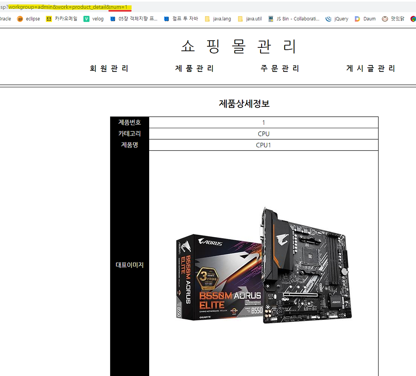The height and width of the screenshot is (376, 416).
Task: Click the B550M AORUS motherboard product image
Action: pyautogui.click(x=264, y=265)
